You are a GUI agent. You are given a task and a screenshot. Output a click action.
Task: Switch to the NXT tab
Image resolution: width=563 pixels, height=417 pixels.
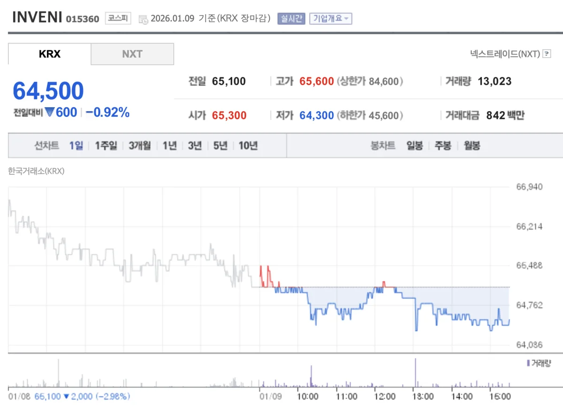pos(132,54)
